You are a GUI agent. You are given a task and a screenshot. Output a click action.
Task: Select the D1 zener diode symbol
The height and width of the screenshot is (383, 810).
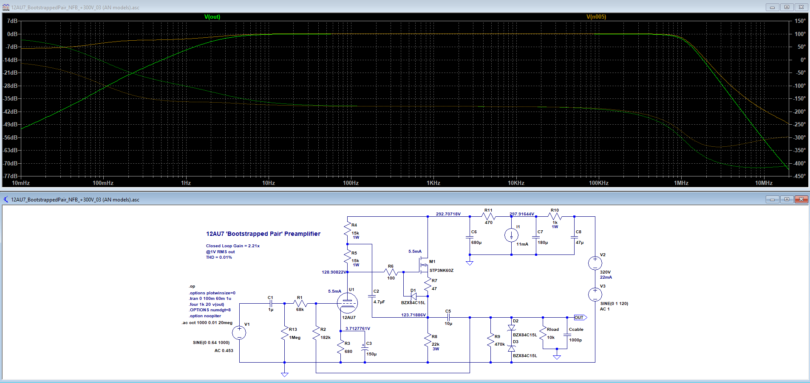pos(413,296)
